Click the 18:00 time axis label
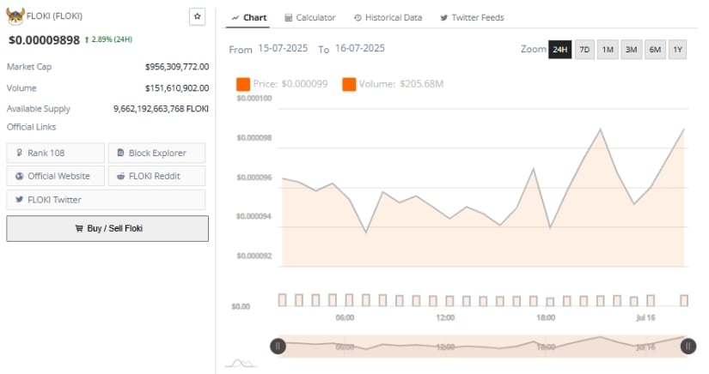 (x=546, y=317)
